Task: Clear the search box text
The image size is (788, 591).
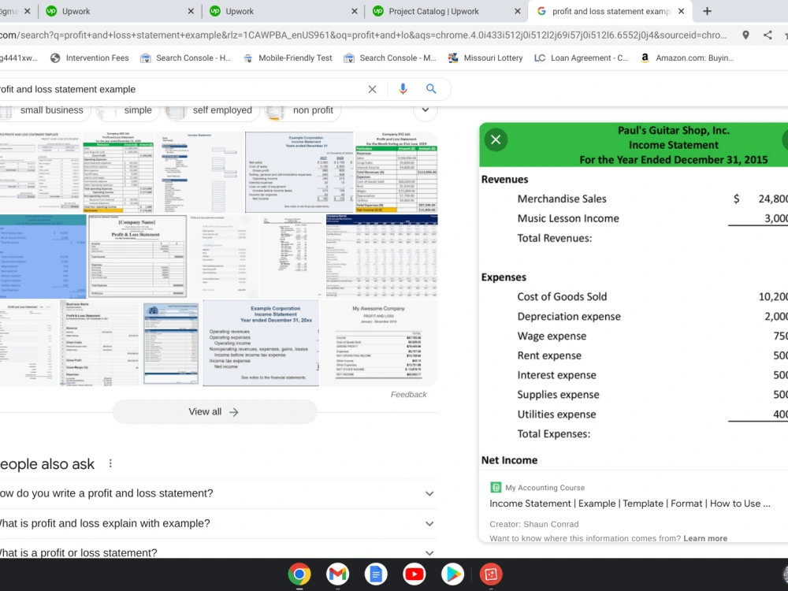Action: pyautogui.click(x=372, y=89)
